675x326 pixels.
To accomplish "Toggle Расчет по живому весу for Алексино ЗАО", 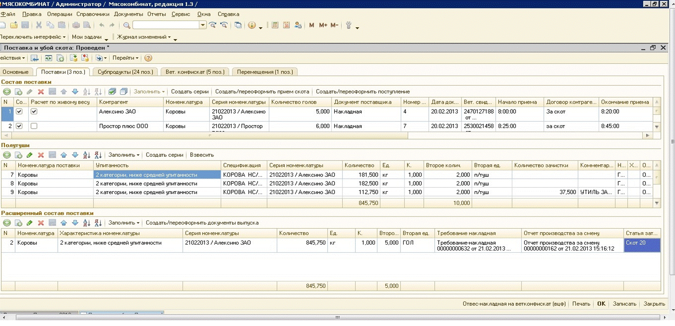I will (34, 111).
